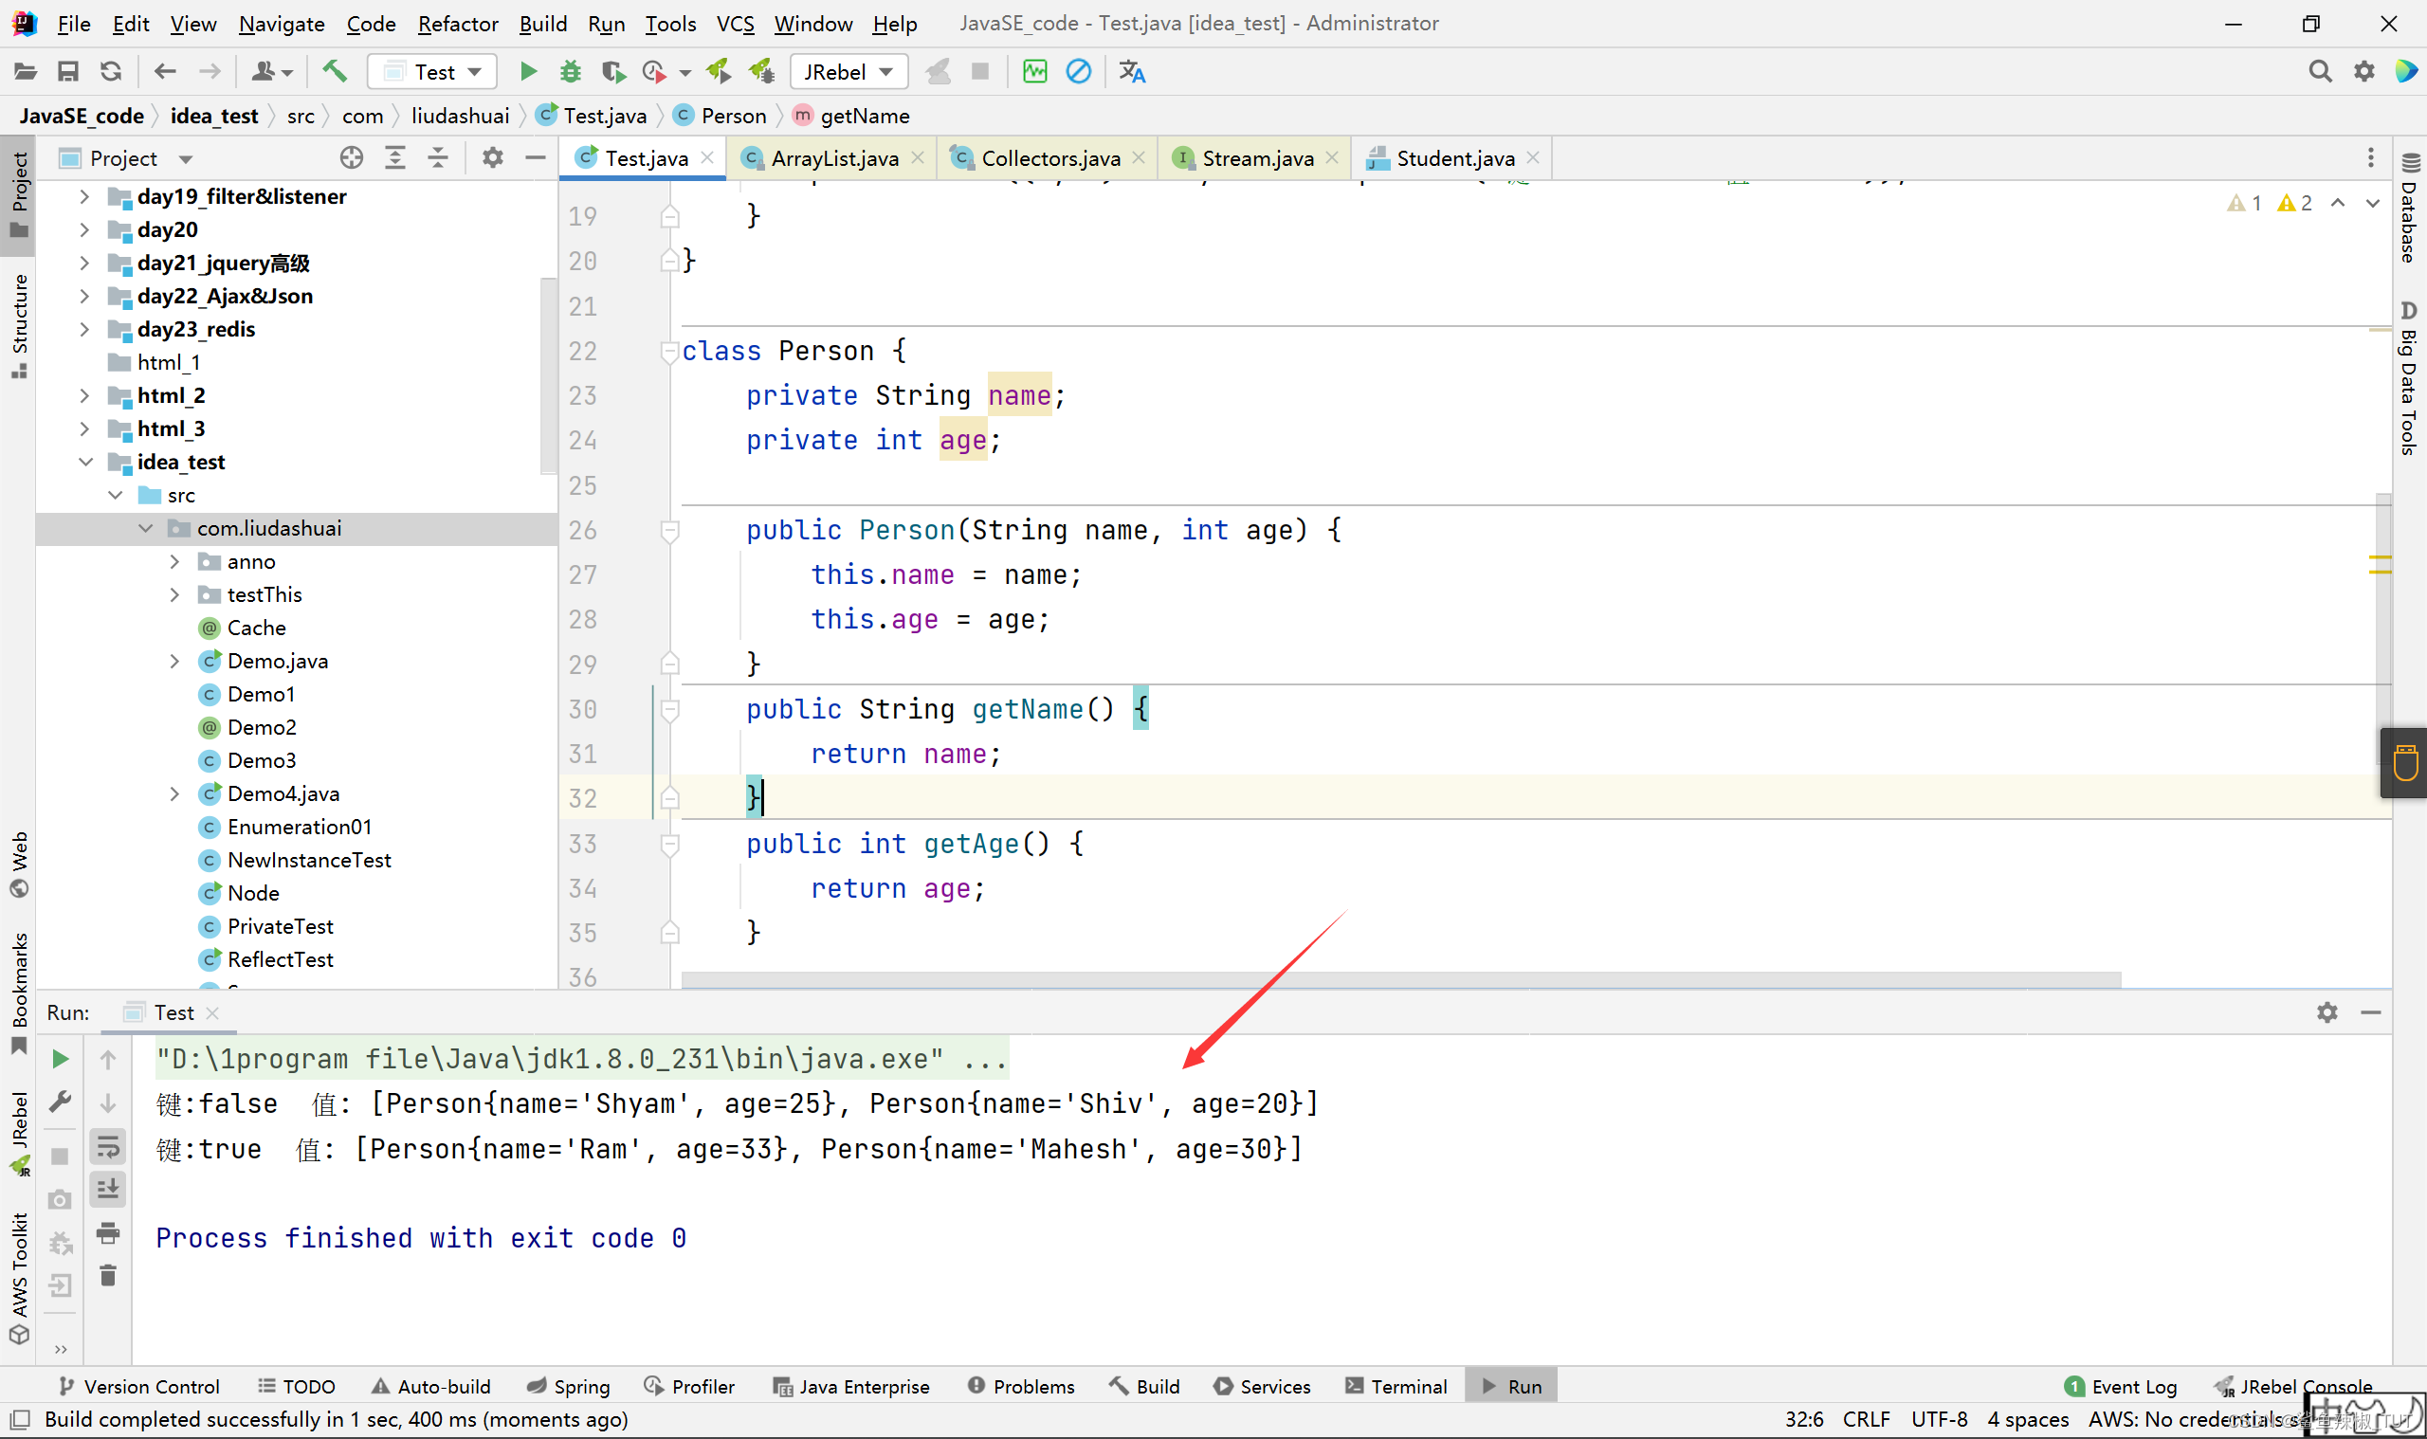Click the Synchronize refresh icon
The image size is (2427, 1439).
[x=111, y=72]
